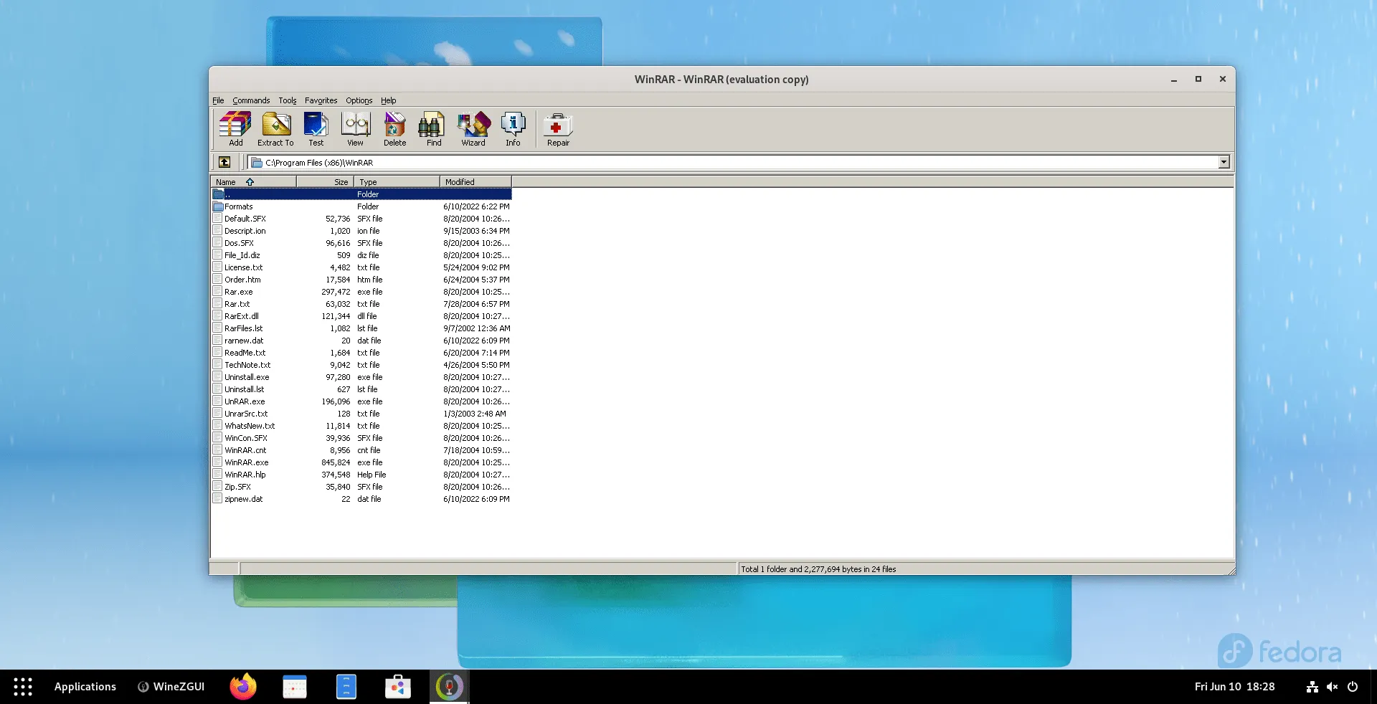
Task: Launch the Wizard icon
Action: point(473,129)
